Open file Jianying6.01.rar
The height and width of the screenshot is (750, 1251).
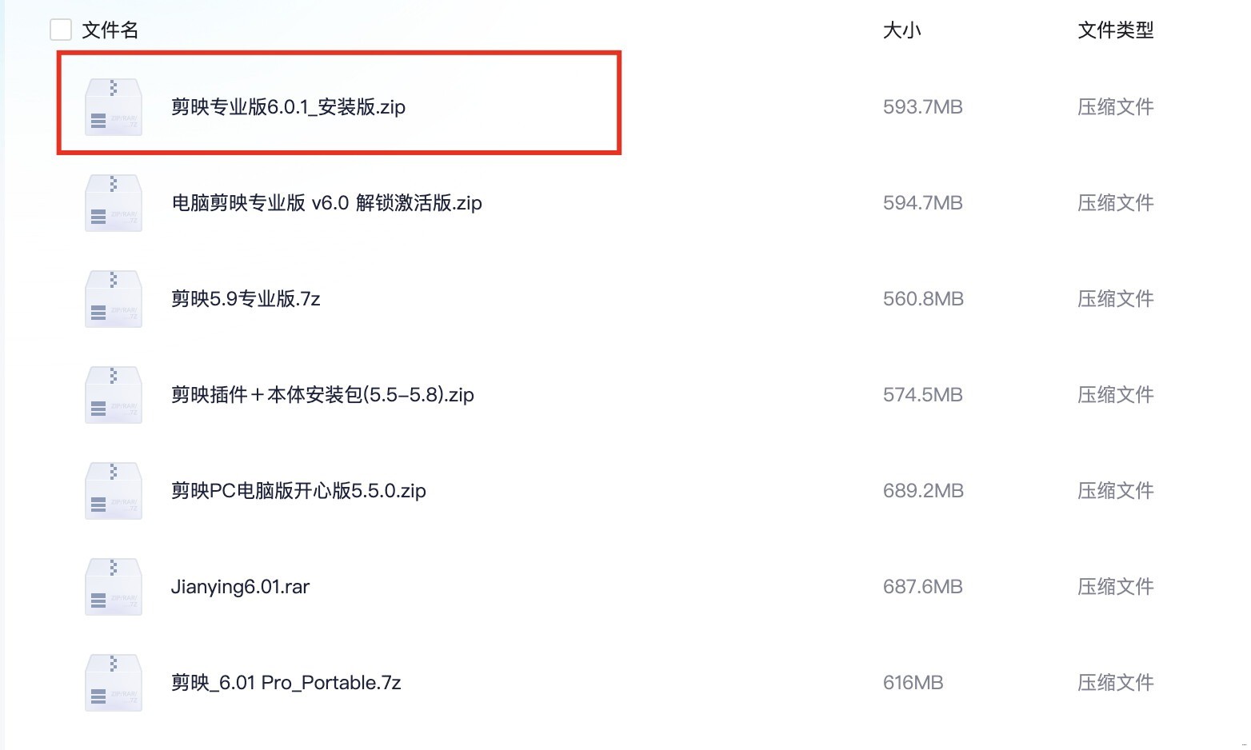(x=240, y=587)
